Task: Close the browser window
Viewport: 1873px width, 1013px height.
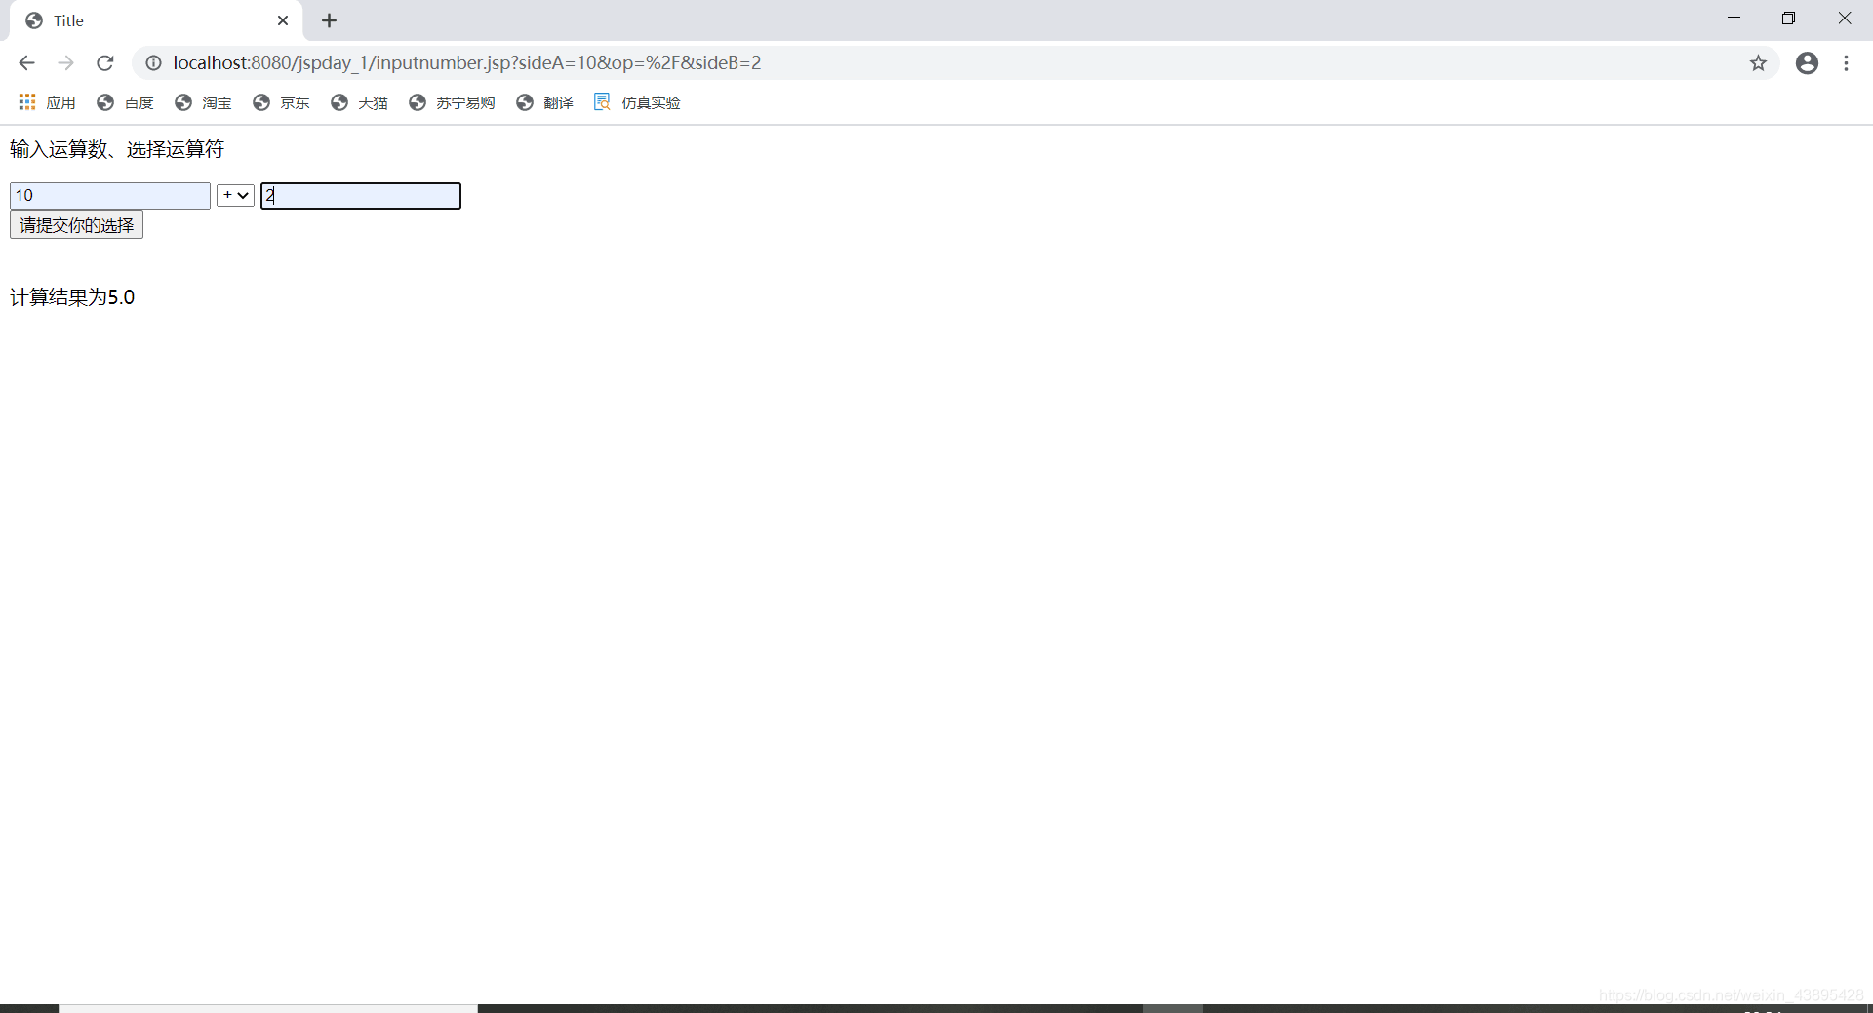Action: (1844, 19)
